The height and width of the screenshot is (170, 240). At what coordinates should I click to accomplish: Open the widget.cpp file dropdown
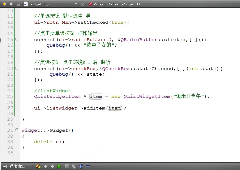pyautogui.click(x=76, y=4)
